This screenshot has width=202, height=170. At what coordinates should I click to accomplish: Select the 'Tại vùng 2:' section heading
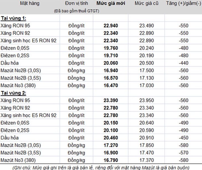(14, 93)
